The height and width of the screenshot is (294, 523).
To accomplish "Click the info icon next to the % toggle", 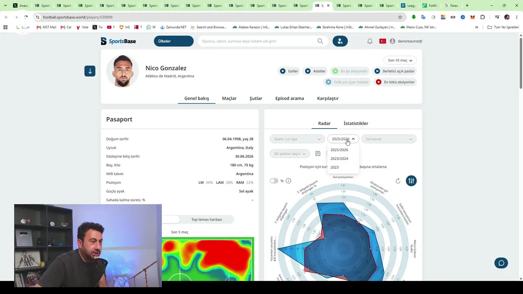I will point(288,181).
